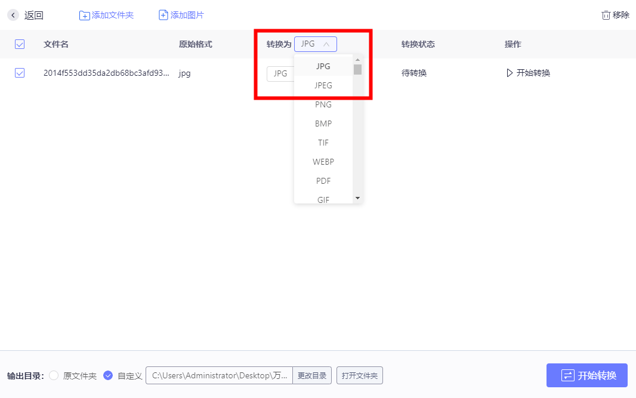
Task: Open the file row's JPG format dropdown
Action: [x=280, y=73]
